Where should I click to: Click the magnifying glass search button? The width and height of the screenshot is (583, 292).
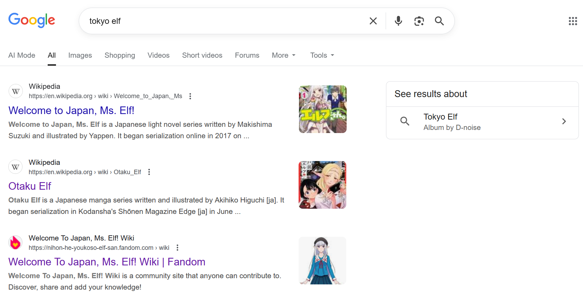click(x=439, y=21)
